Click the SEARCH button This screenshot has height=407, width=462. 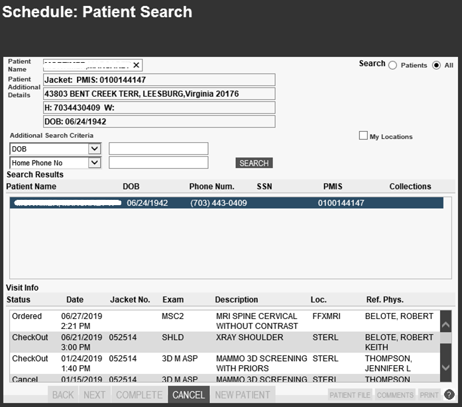point(254,163)
